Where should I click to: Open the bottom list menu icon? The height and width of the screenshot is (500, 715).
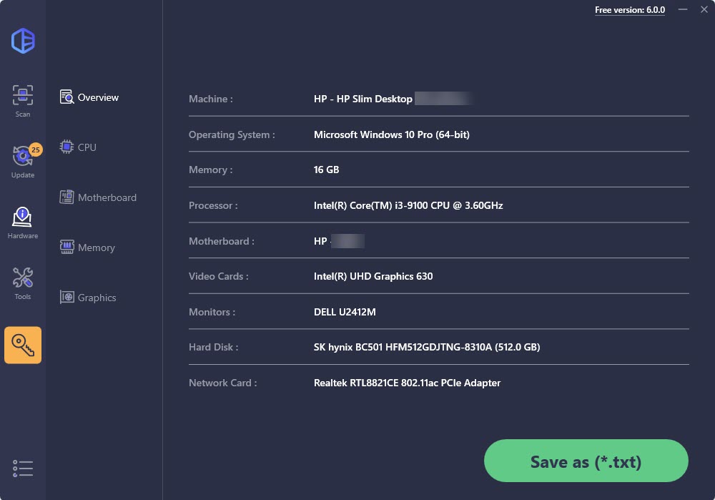pos(23,469)
